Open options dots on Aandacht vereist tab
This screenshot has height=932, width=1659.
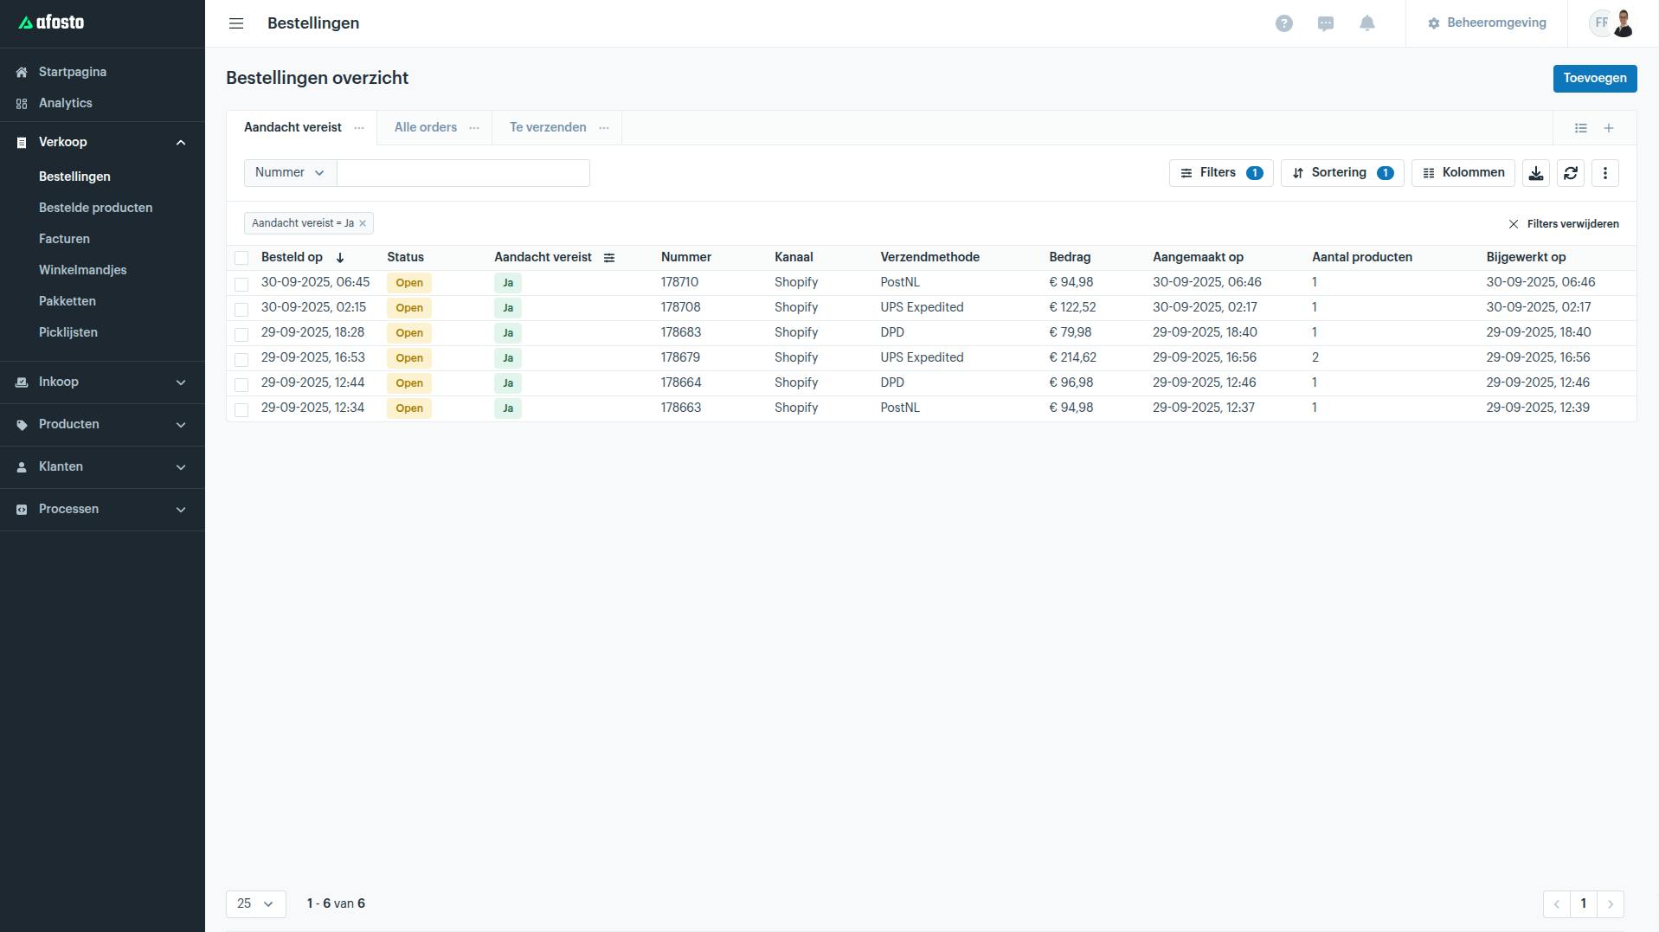point(359,128)
